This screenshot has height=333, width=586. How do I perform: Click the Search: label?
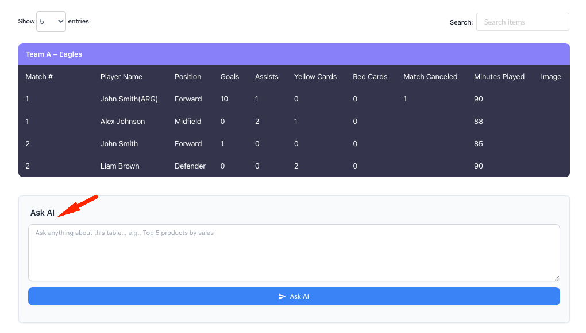point(461,22)
